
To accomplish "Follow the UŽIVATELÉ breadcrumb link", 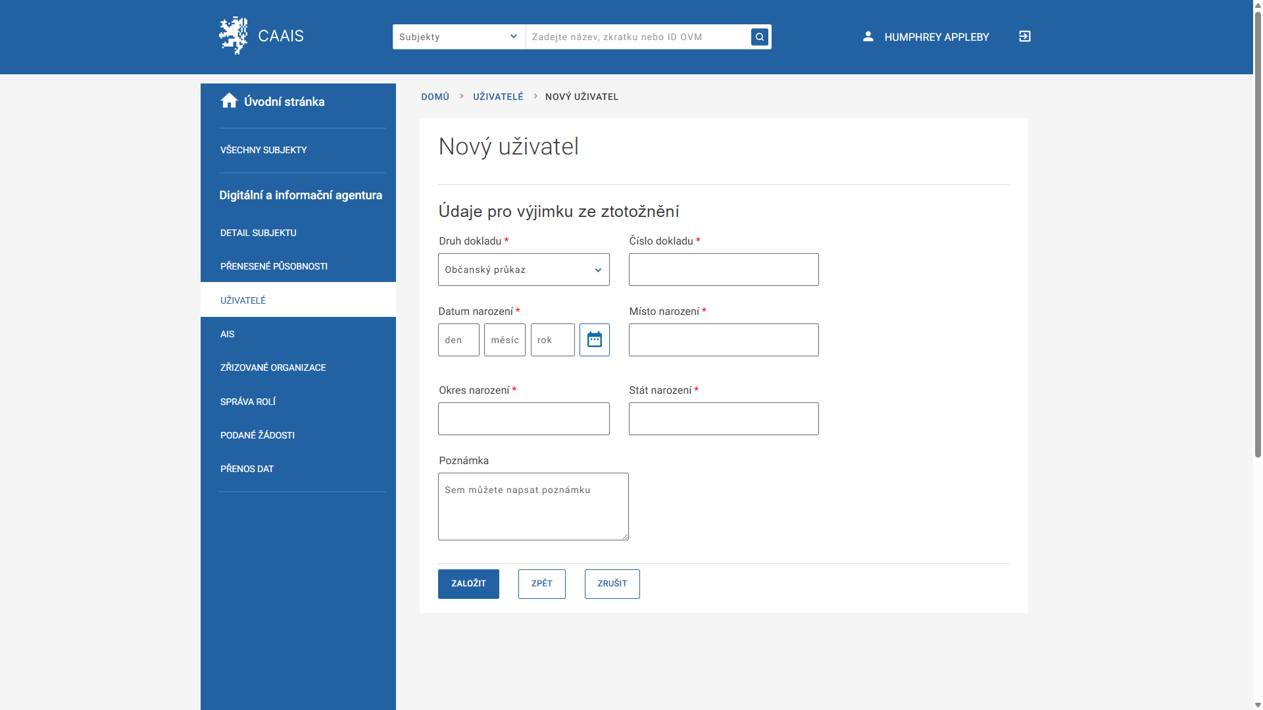I will (x=498, y=97).
